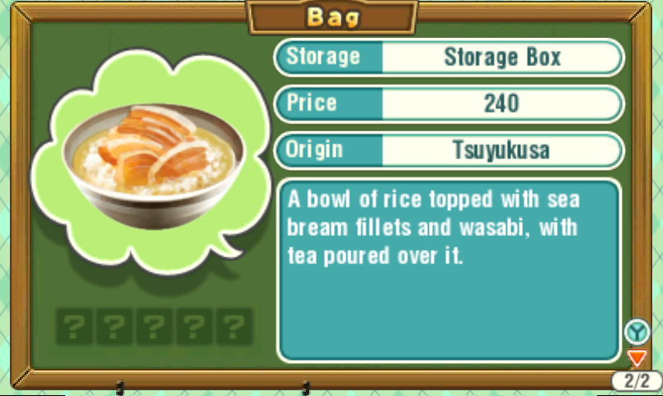Viewport: 663px width, 396px height.
Task: Select the 2/2 page counter
Action: (x=637, y=380)
